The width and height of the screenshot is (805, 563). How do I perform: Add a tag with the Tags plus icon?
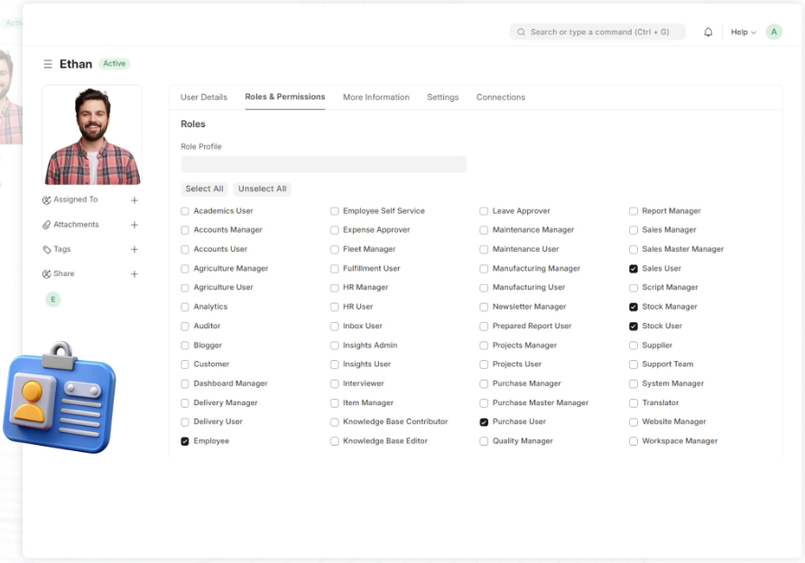pos(134,249)
